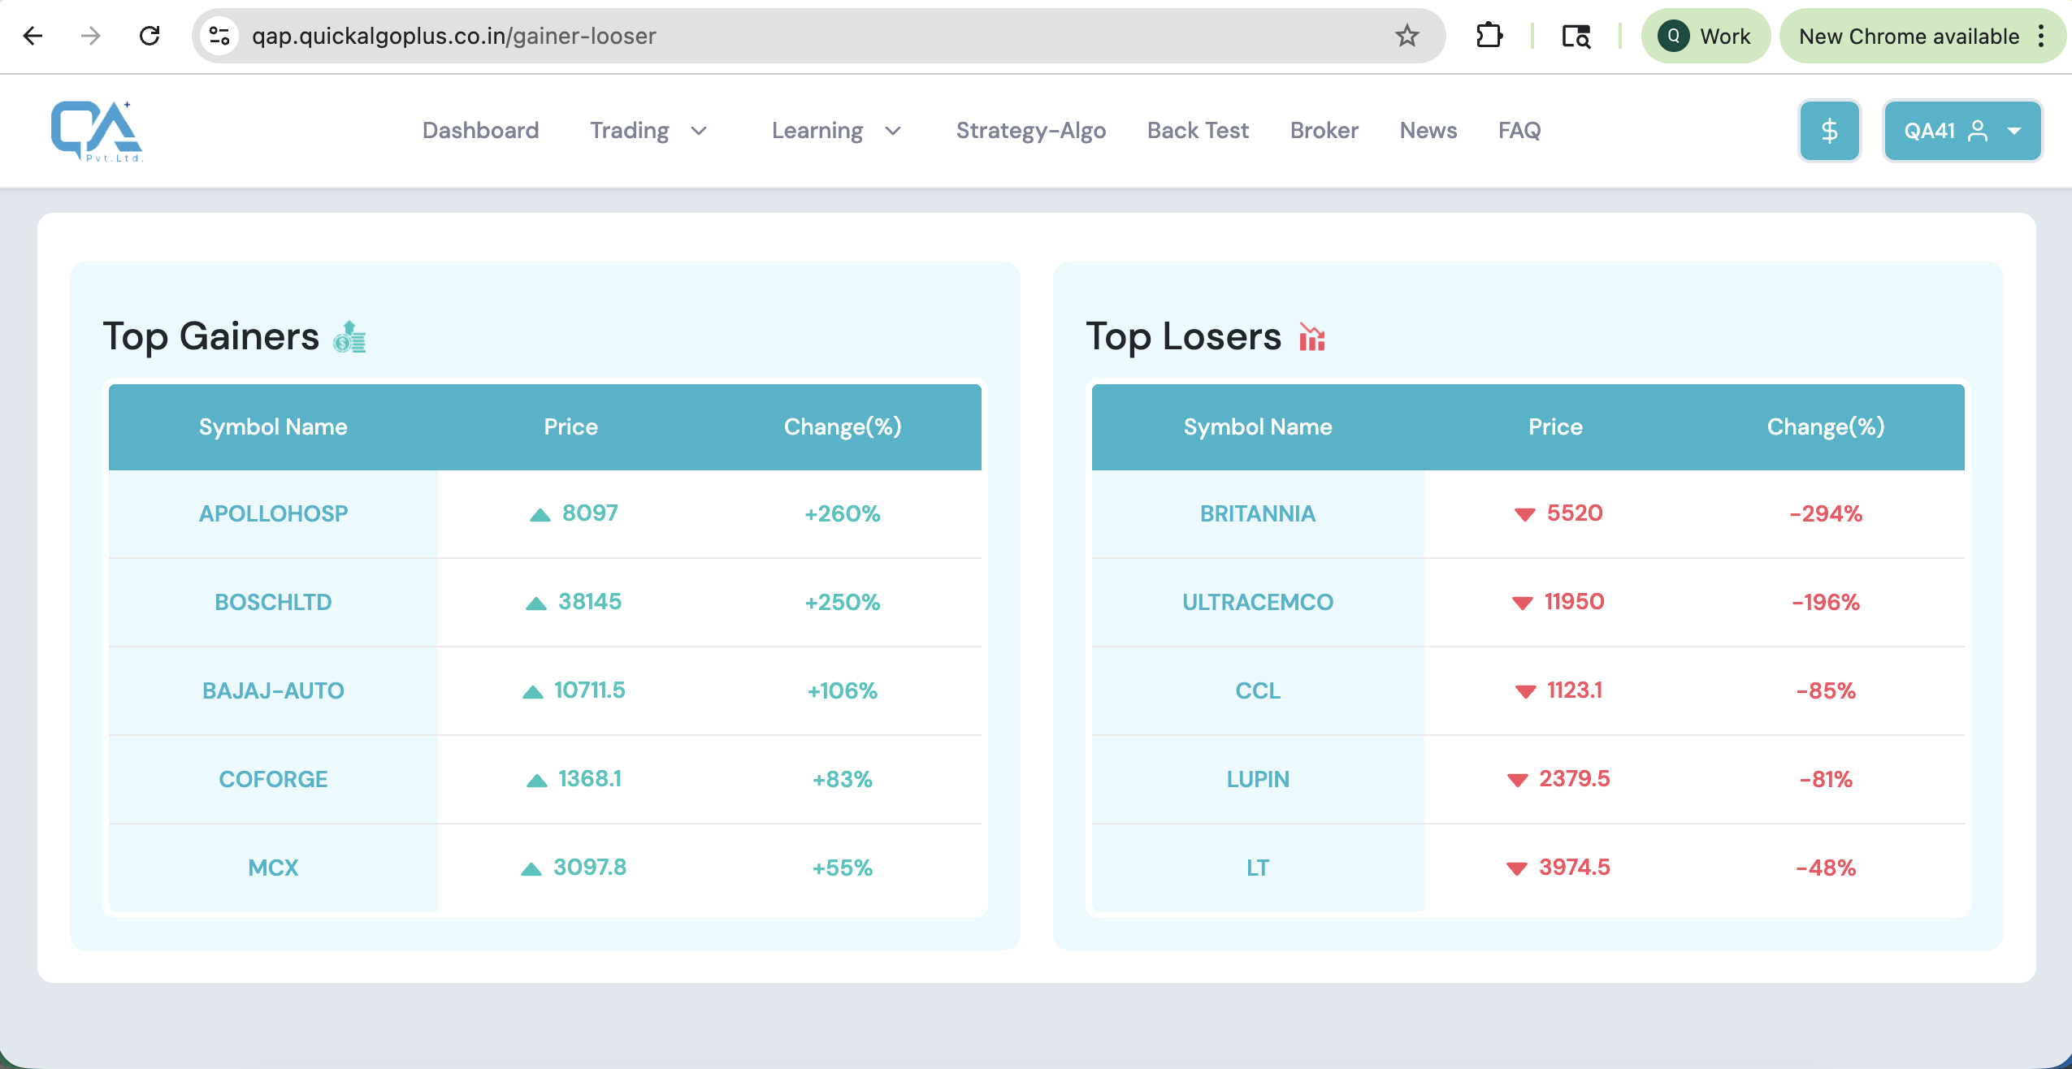Open the Work profile chip

click(x=1706, y=36)
